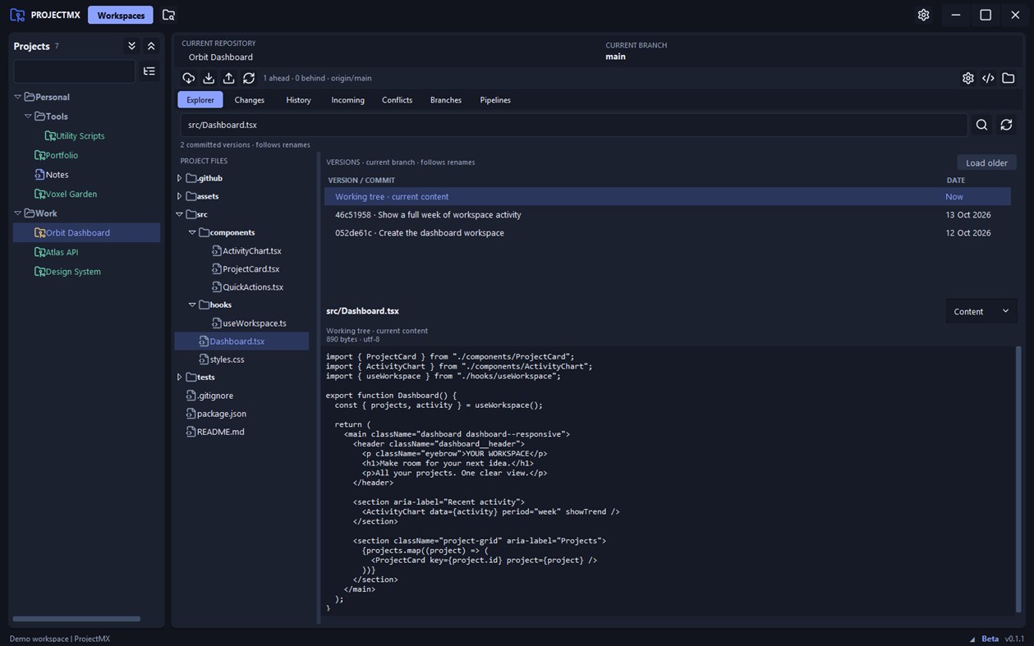Open the Conflicts tab
This screenshot has width=1034, height=646.
pos(397,100)
